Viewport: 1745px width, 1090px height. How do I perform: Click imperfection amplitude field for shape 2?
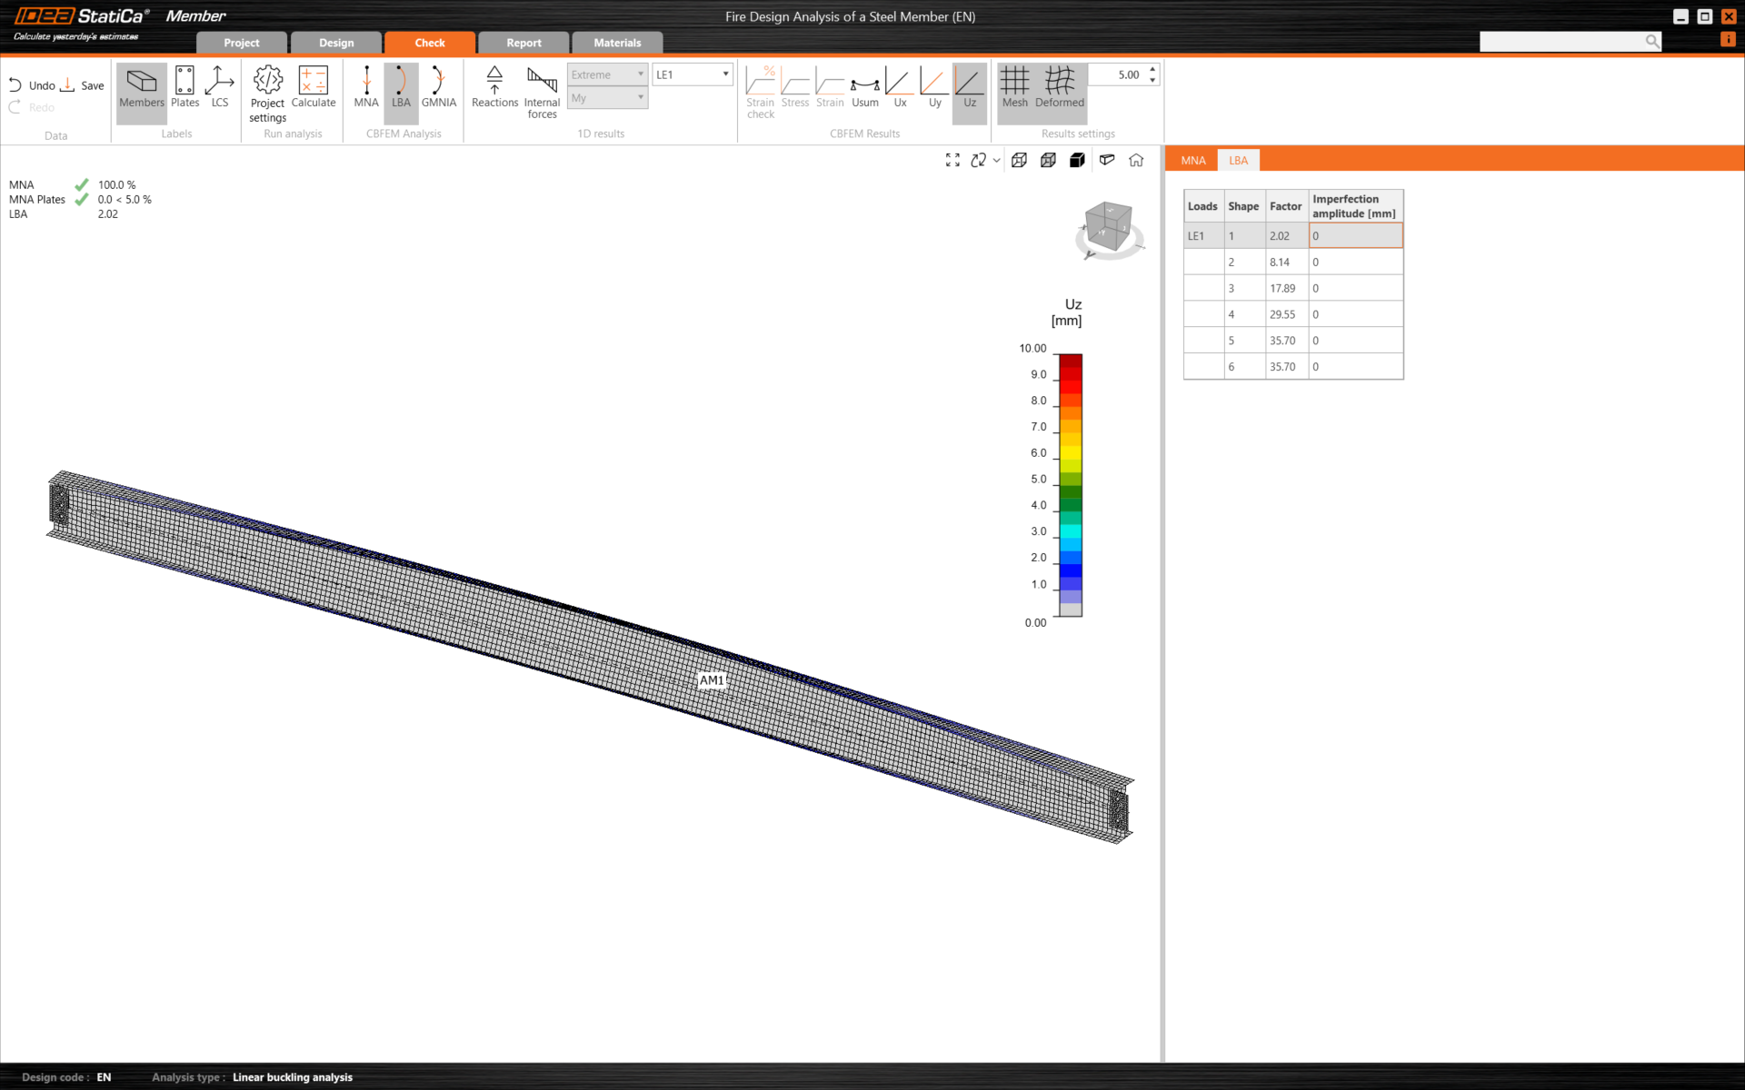coord(1355,262)
